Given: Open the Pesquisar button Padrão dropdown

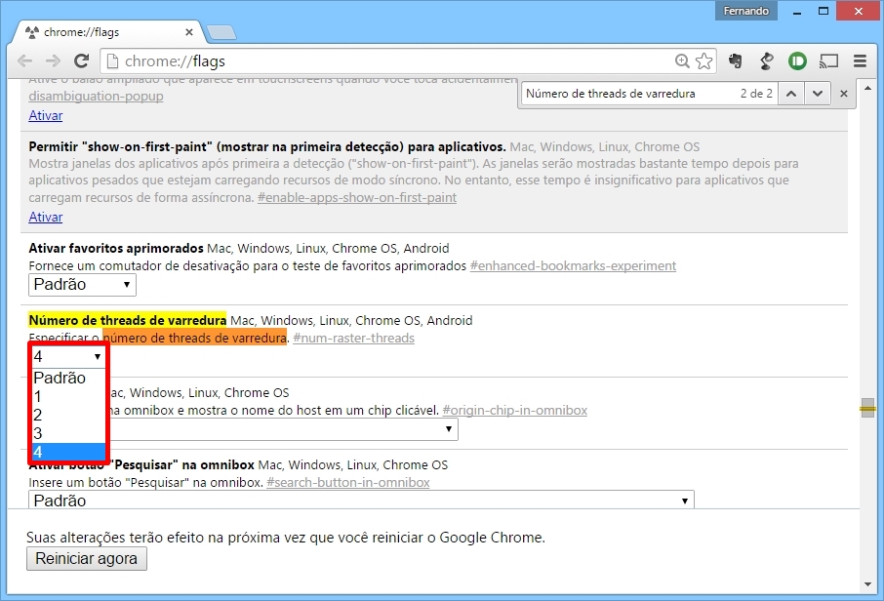Looking at the screenshot, I should click(361, 500).
